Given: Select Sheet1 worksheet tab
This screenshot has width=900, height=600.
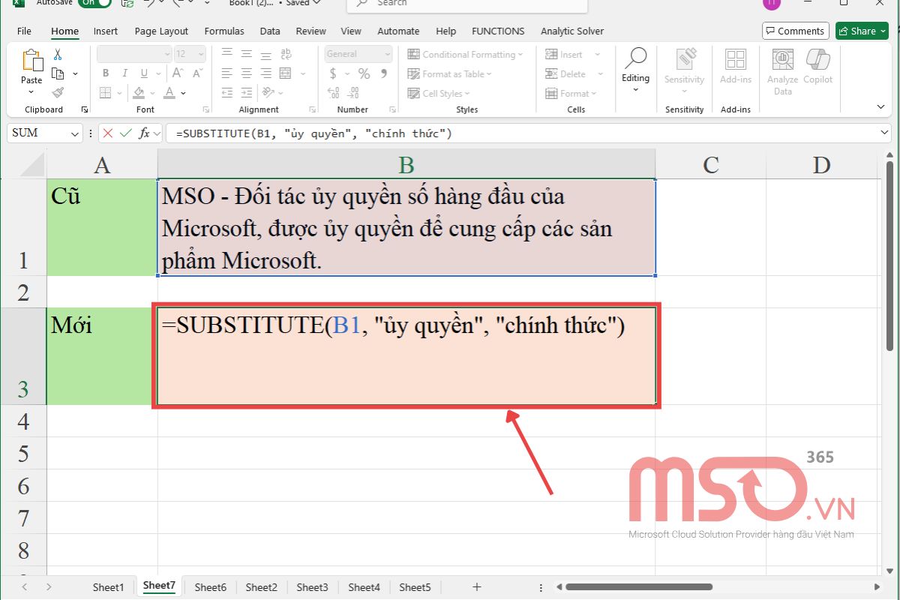Looking at the screenshot, I should pyautogui.click(x=108, y=587).
